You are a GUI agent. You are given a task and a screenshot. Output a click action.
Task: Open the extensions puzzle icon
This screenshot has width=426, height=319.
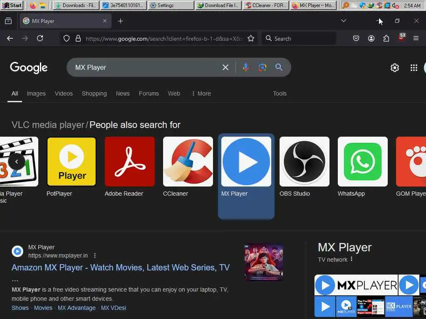(x=386, y=39)
